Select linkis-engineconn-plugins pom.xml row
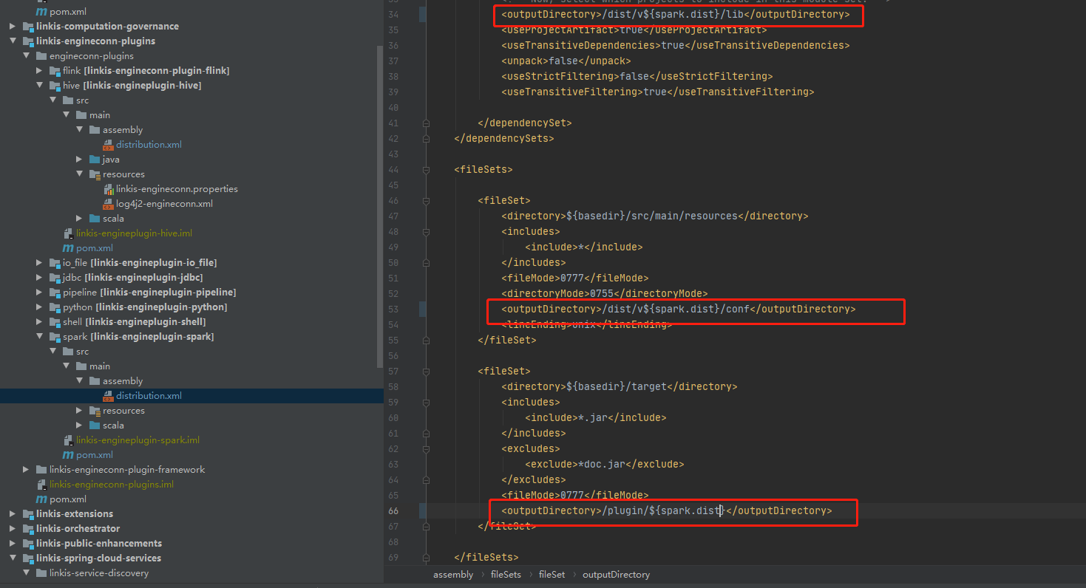The image size is (1086, 588). click(x=191, y=499)
